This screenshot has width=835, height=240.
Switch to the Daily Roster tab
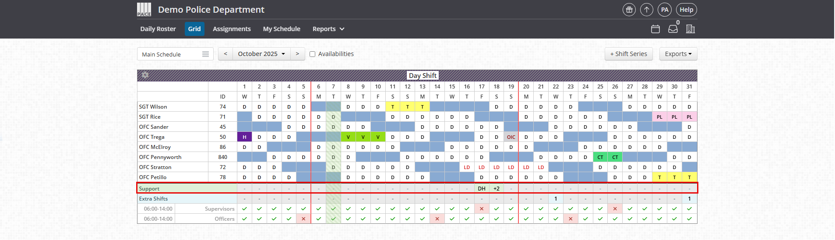point(158,29)
